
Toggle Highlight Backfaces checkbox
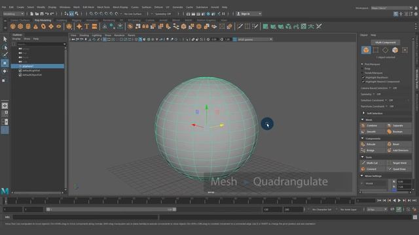363,77
